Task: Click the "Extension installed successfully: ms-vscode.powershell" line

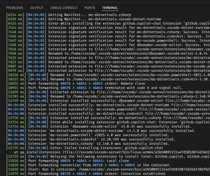Action: [108, 109]
